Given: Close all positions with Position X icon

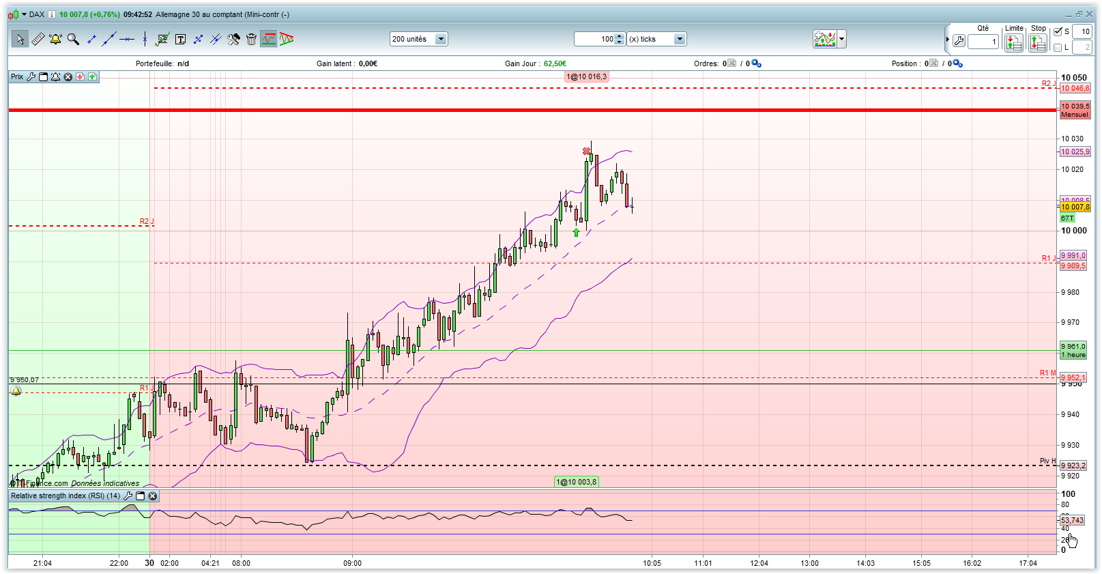Looking at the screenshot, I should (x=934, y=63).
